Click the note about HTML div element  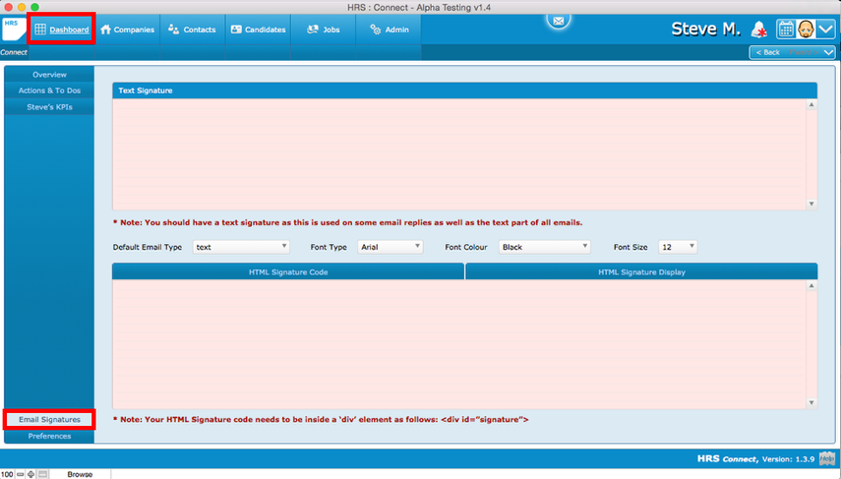(x=321, y=419)
